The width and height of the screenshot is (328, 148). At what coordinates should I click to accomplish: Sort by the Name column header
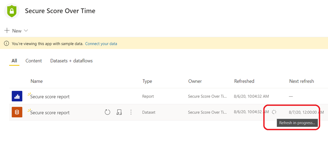tap(37, 81)
